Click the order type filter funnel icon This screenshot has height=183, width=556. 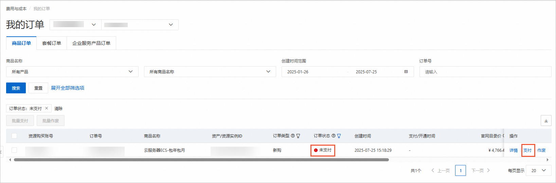pyautogui.click(x=298, y=136)
